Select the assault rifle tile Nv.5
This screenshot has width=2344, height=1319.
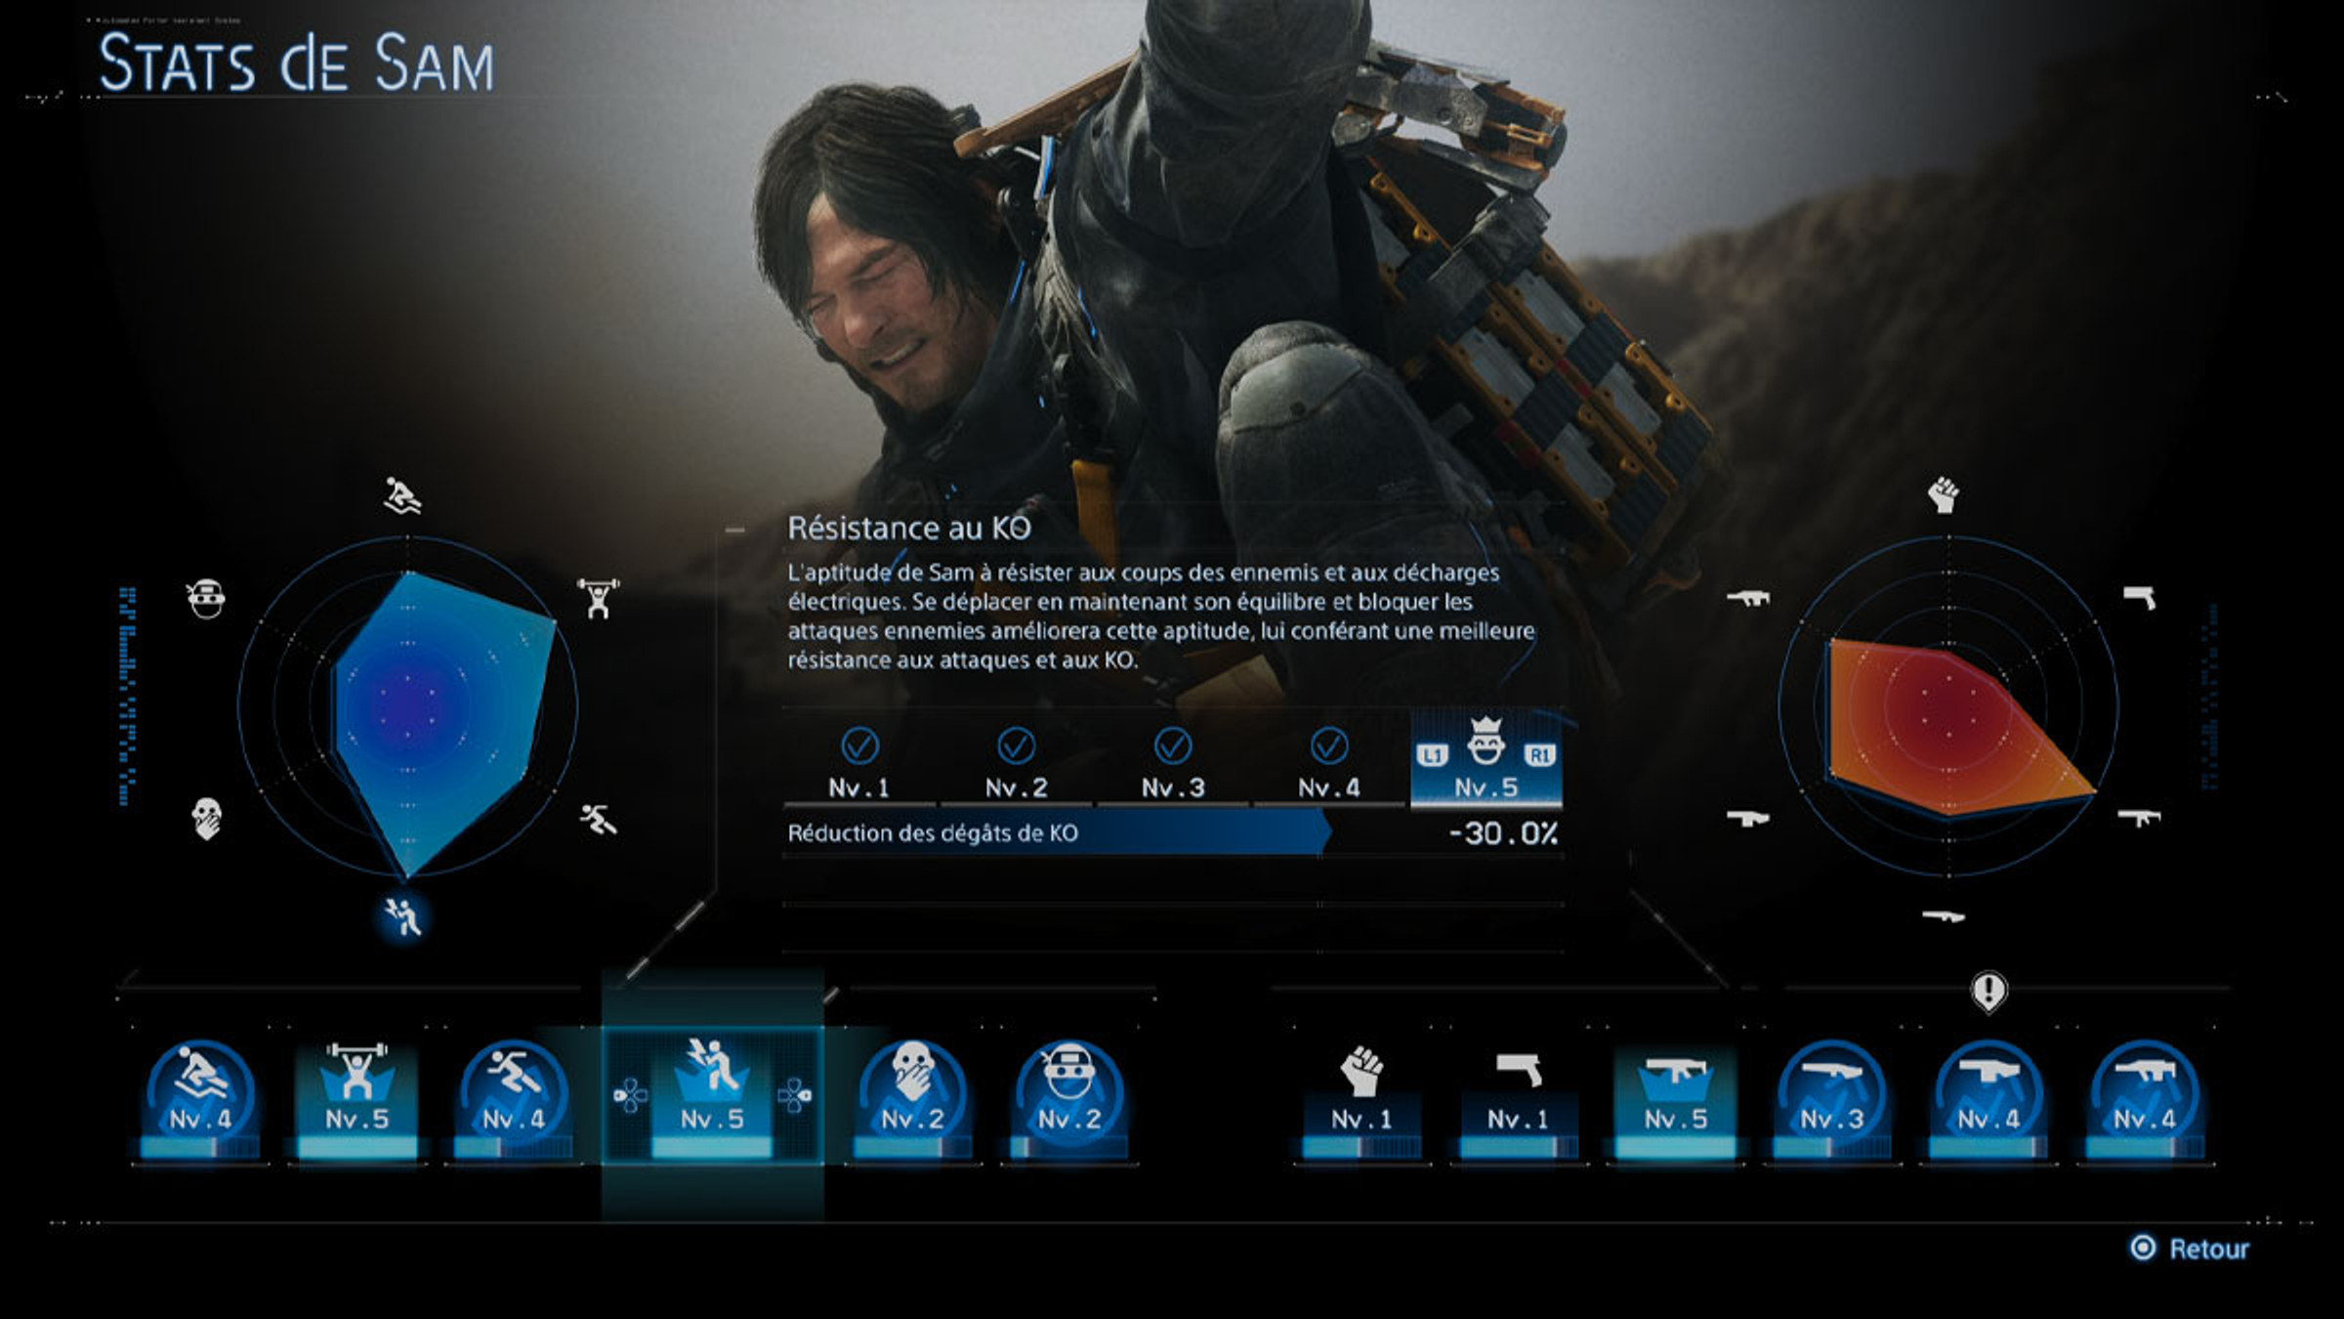[x=1675, y=1099]
